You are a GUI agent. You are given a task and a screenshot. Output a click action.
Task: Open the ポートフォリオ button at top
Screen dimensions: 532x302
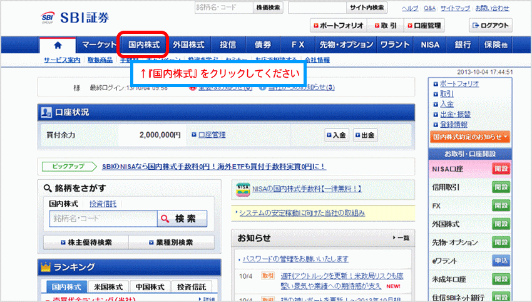click(x=338, y=26)
